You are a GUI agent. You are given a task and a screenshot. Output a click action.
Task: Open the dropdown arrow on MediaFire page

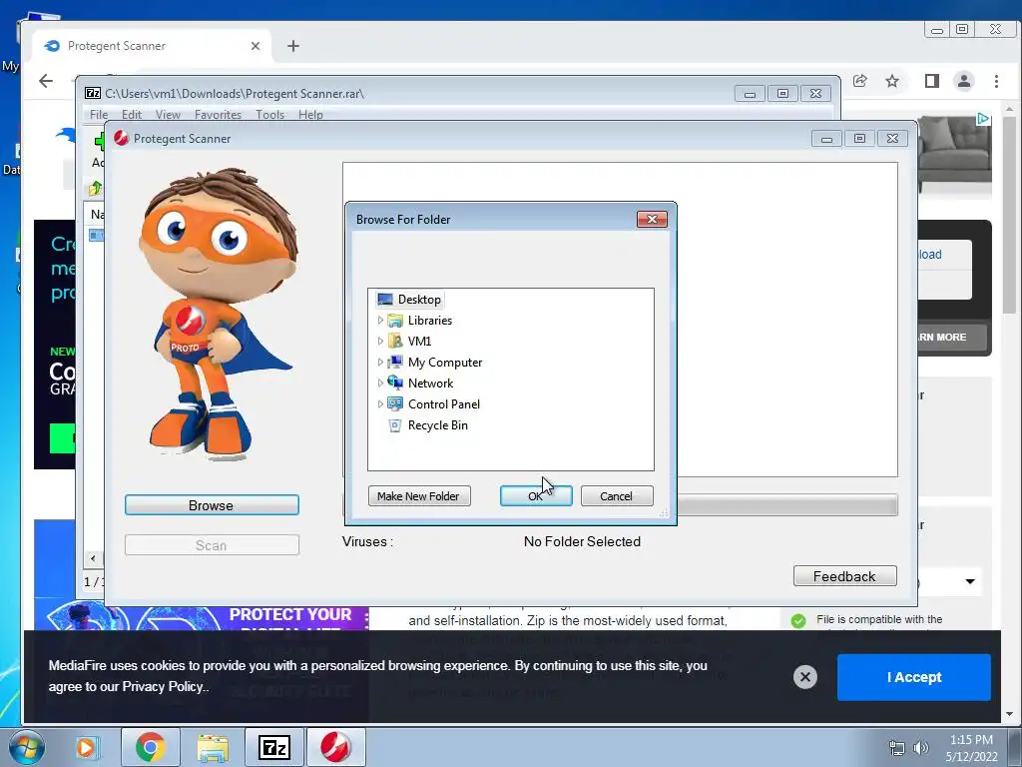tap(970, 581)
